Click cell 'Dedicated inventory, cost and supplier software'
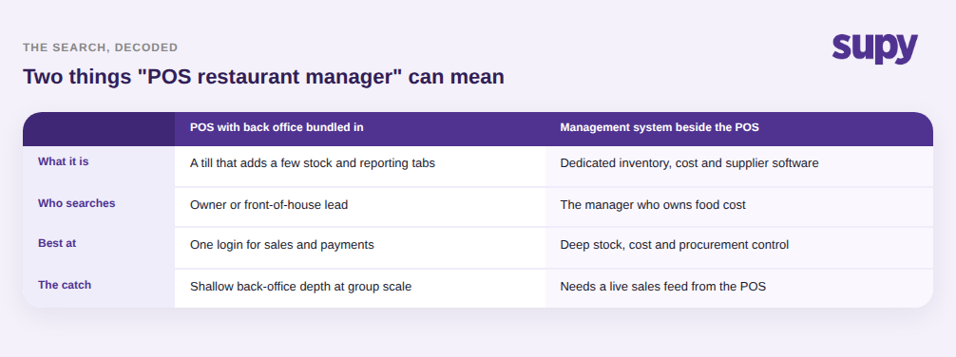 point(739,166)
